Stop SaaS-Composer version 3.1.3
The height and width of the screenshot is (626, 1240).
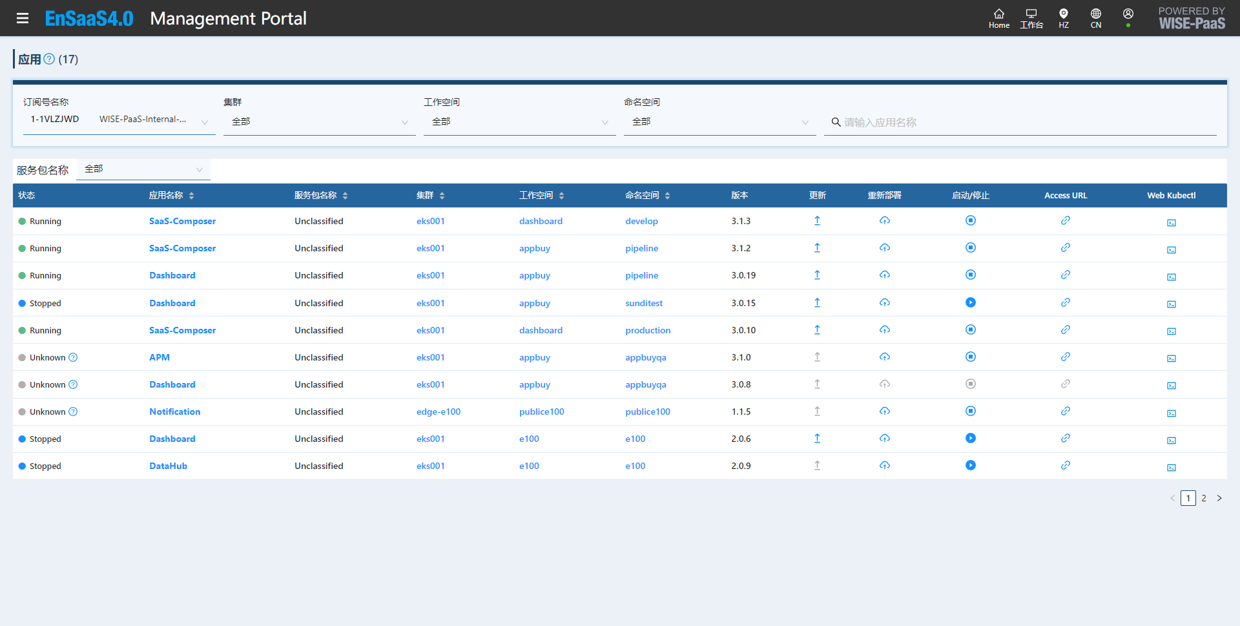coord(971,221)
